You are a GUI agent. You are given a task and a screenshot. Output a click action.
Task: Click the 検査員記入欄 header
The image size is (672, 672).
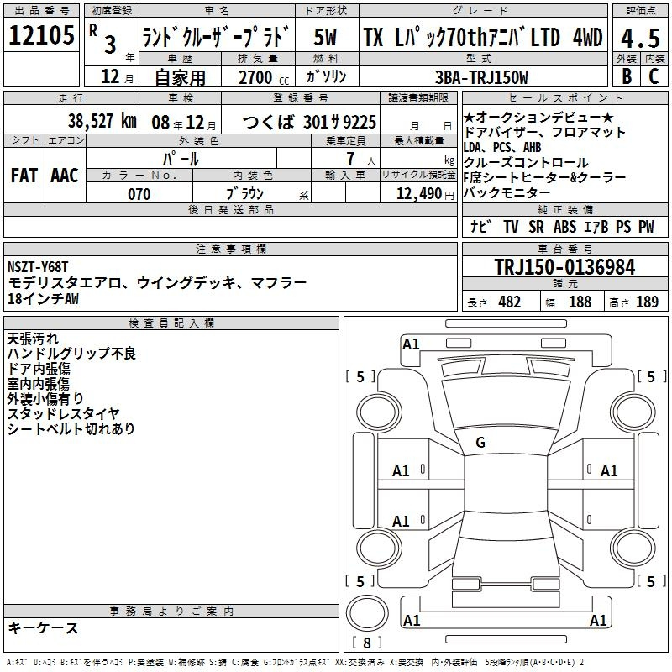[x=171, y=323]
